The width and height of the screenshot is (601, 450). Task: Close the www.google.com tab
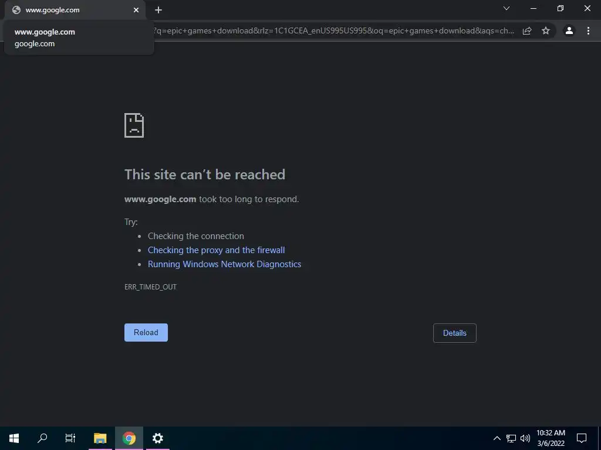136,10
